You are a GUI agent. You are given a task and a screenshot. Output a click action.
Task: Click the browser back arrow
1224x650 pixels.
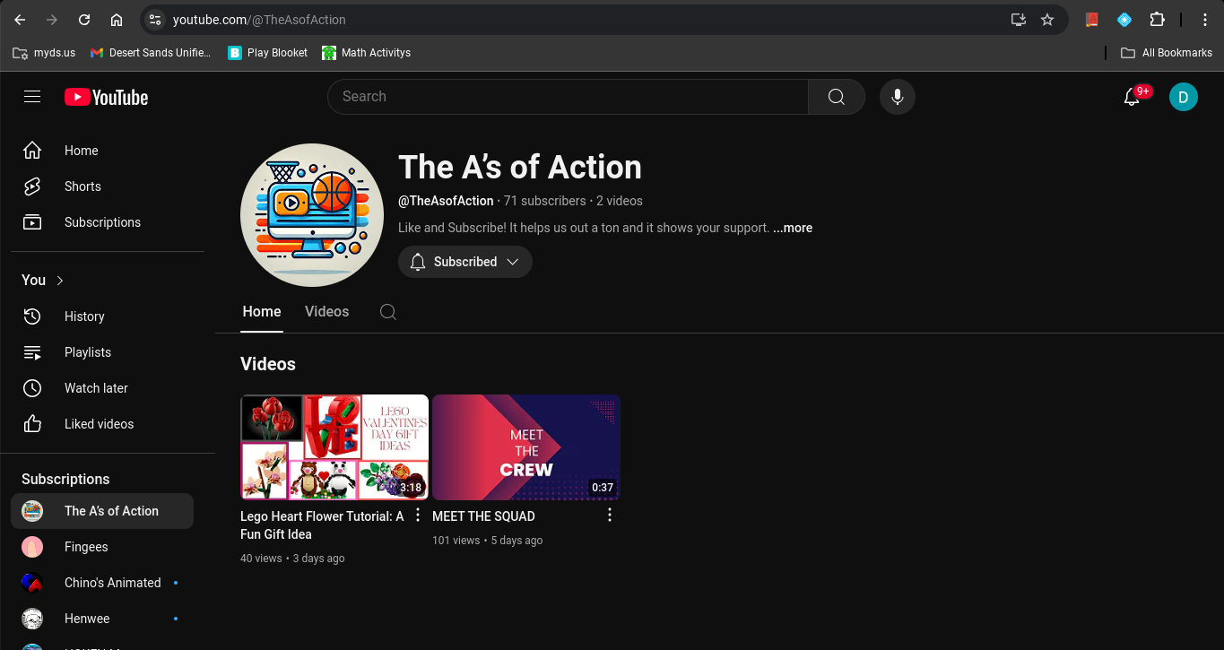(20, 20)
